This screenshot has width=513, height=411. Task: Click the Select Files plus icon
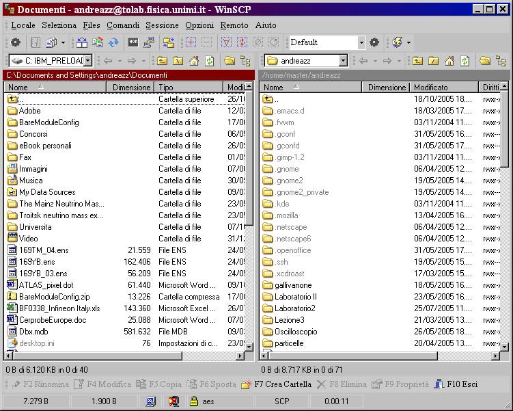pos(191,42)
